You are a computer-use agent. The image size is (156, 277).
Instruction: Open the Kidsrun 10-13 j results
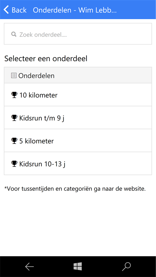tap(78, 163)
